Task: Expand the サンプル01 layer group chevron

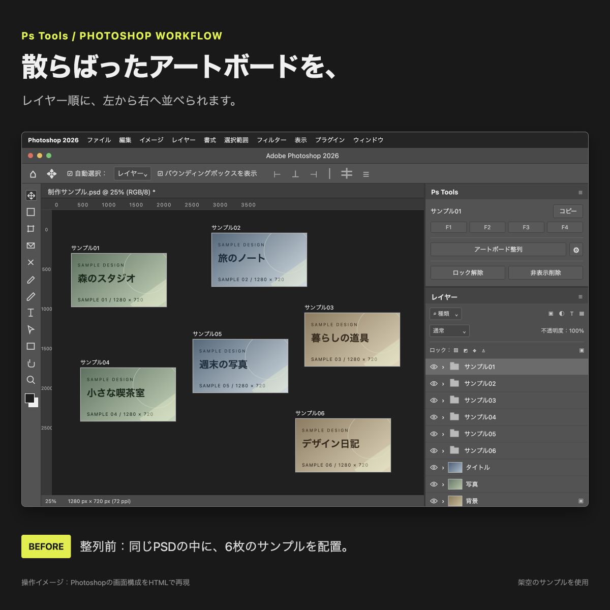Action: (443, 367)
